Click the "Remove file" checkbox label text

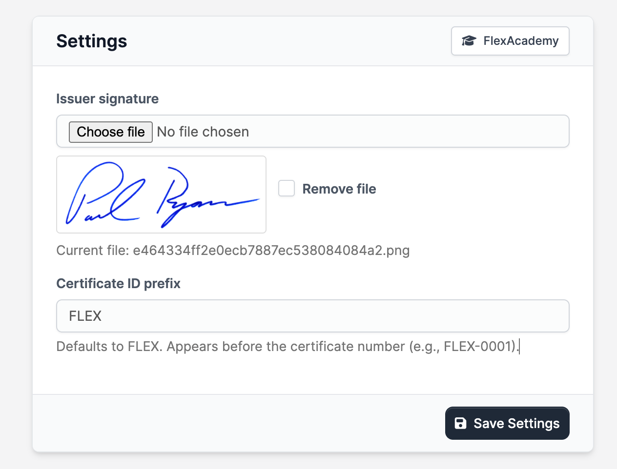tap(339, 189)
